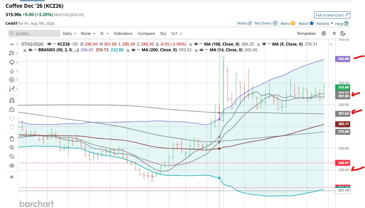Image resolution: width=365 pixels, height=208 pixels.
Task: Toggle magnet snap mode
Action: coord(12,100)
